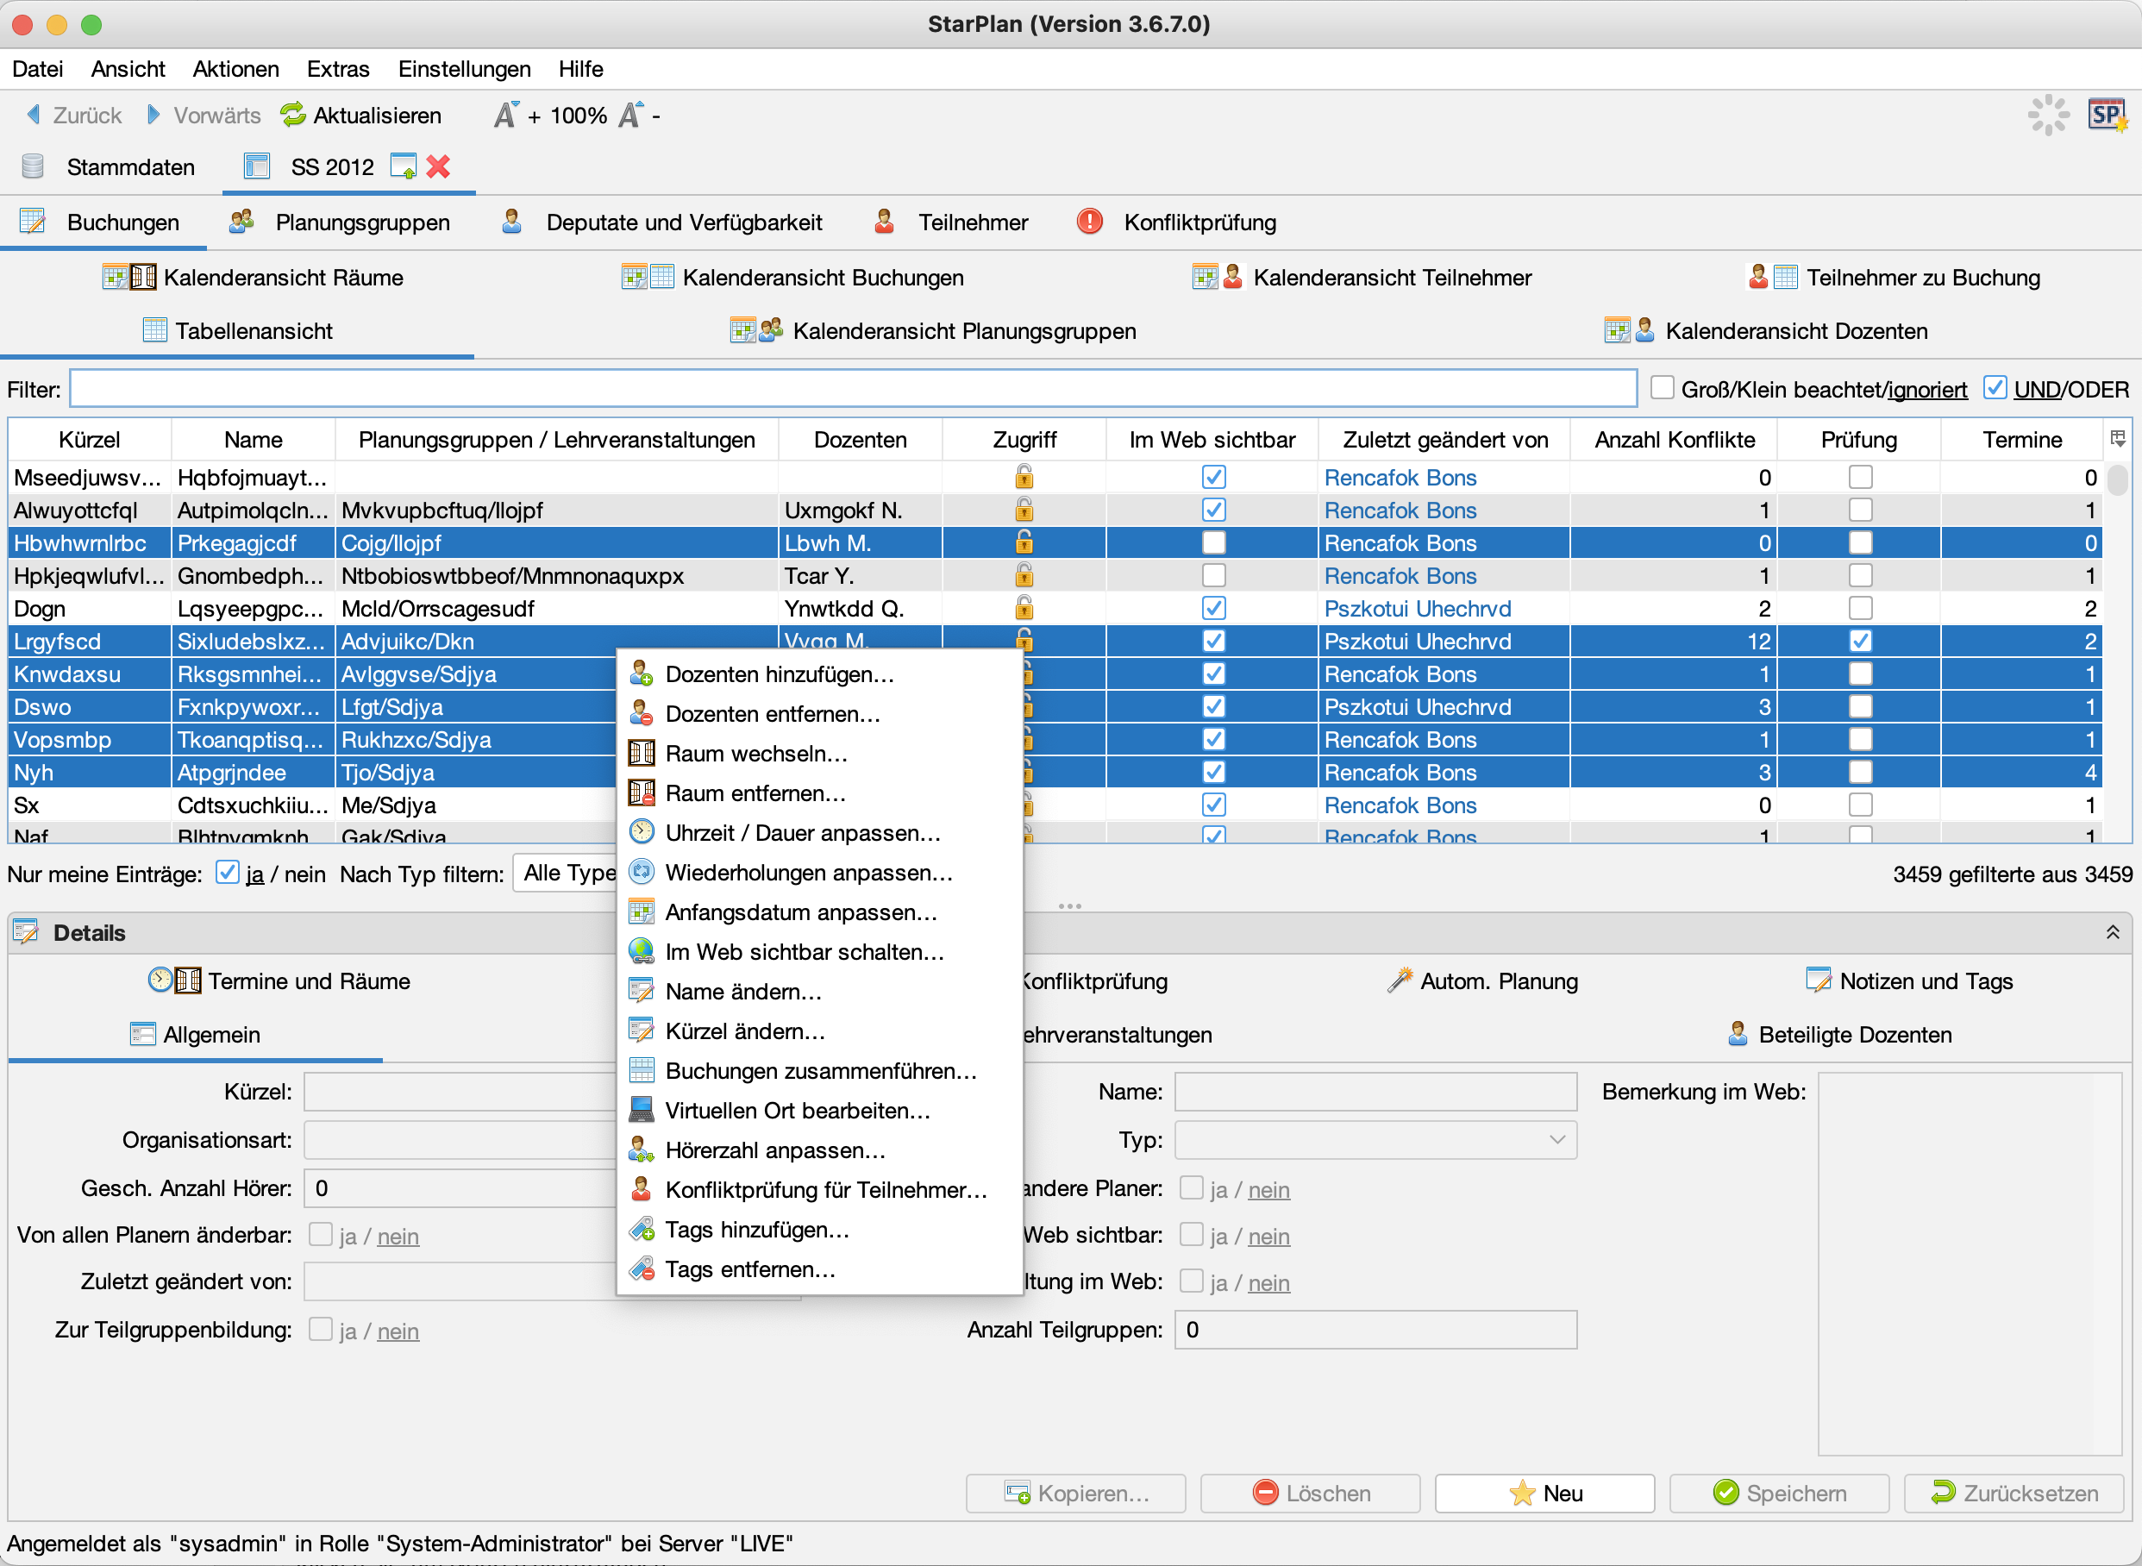
Task: Open the Alle Typen filter dropdown
Action: click(x=567, y=873)
